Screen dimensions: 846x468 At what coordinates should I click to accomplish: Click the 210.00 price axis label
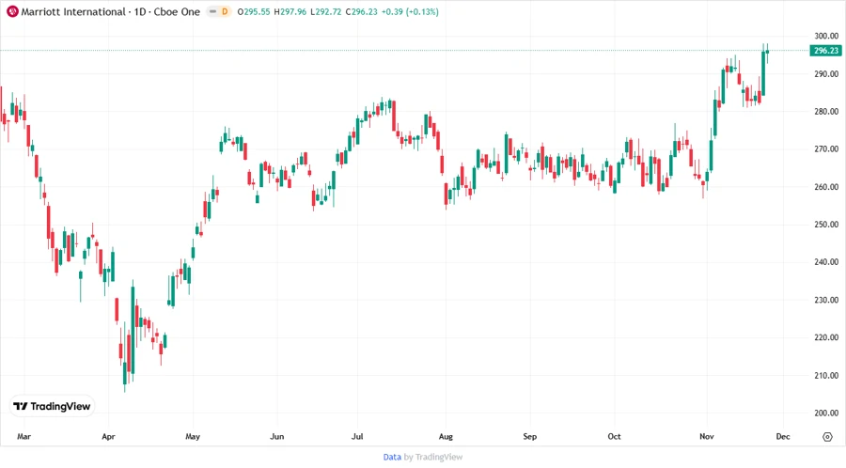[826, 375]
